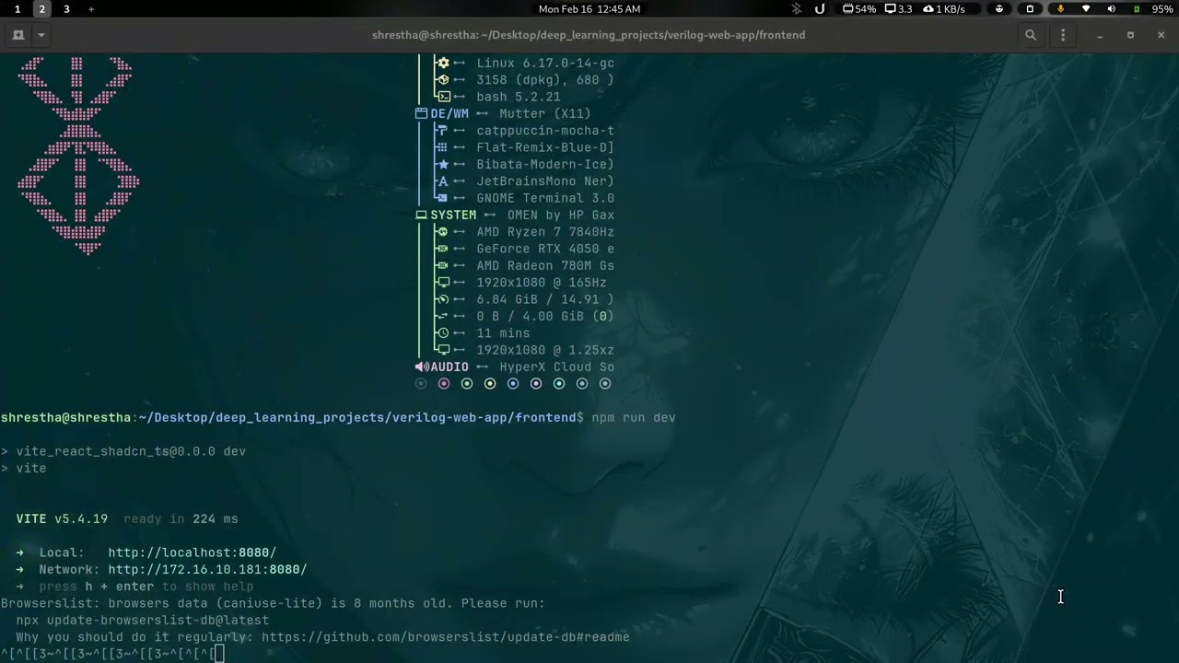The image size is (1179, 663).
Task: Click the green battery icon
Action: (1137, 9)
